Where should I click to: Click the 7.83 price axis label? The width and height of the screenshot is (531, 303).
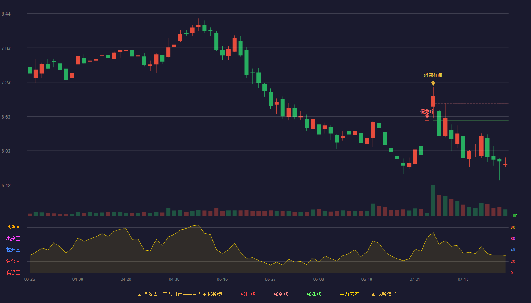tap(6, 48)
